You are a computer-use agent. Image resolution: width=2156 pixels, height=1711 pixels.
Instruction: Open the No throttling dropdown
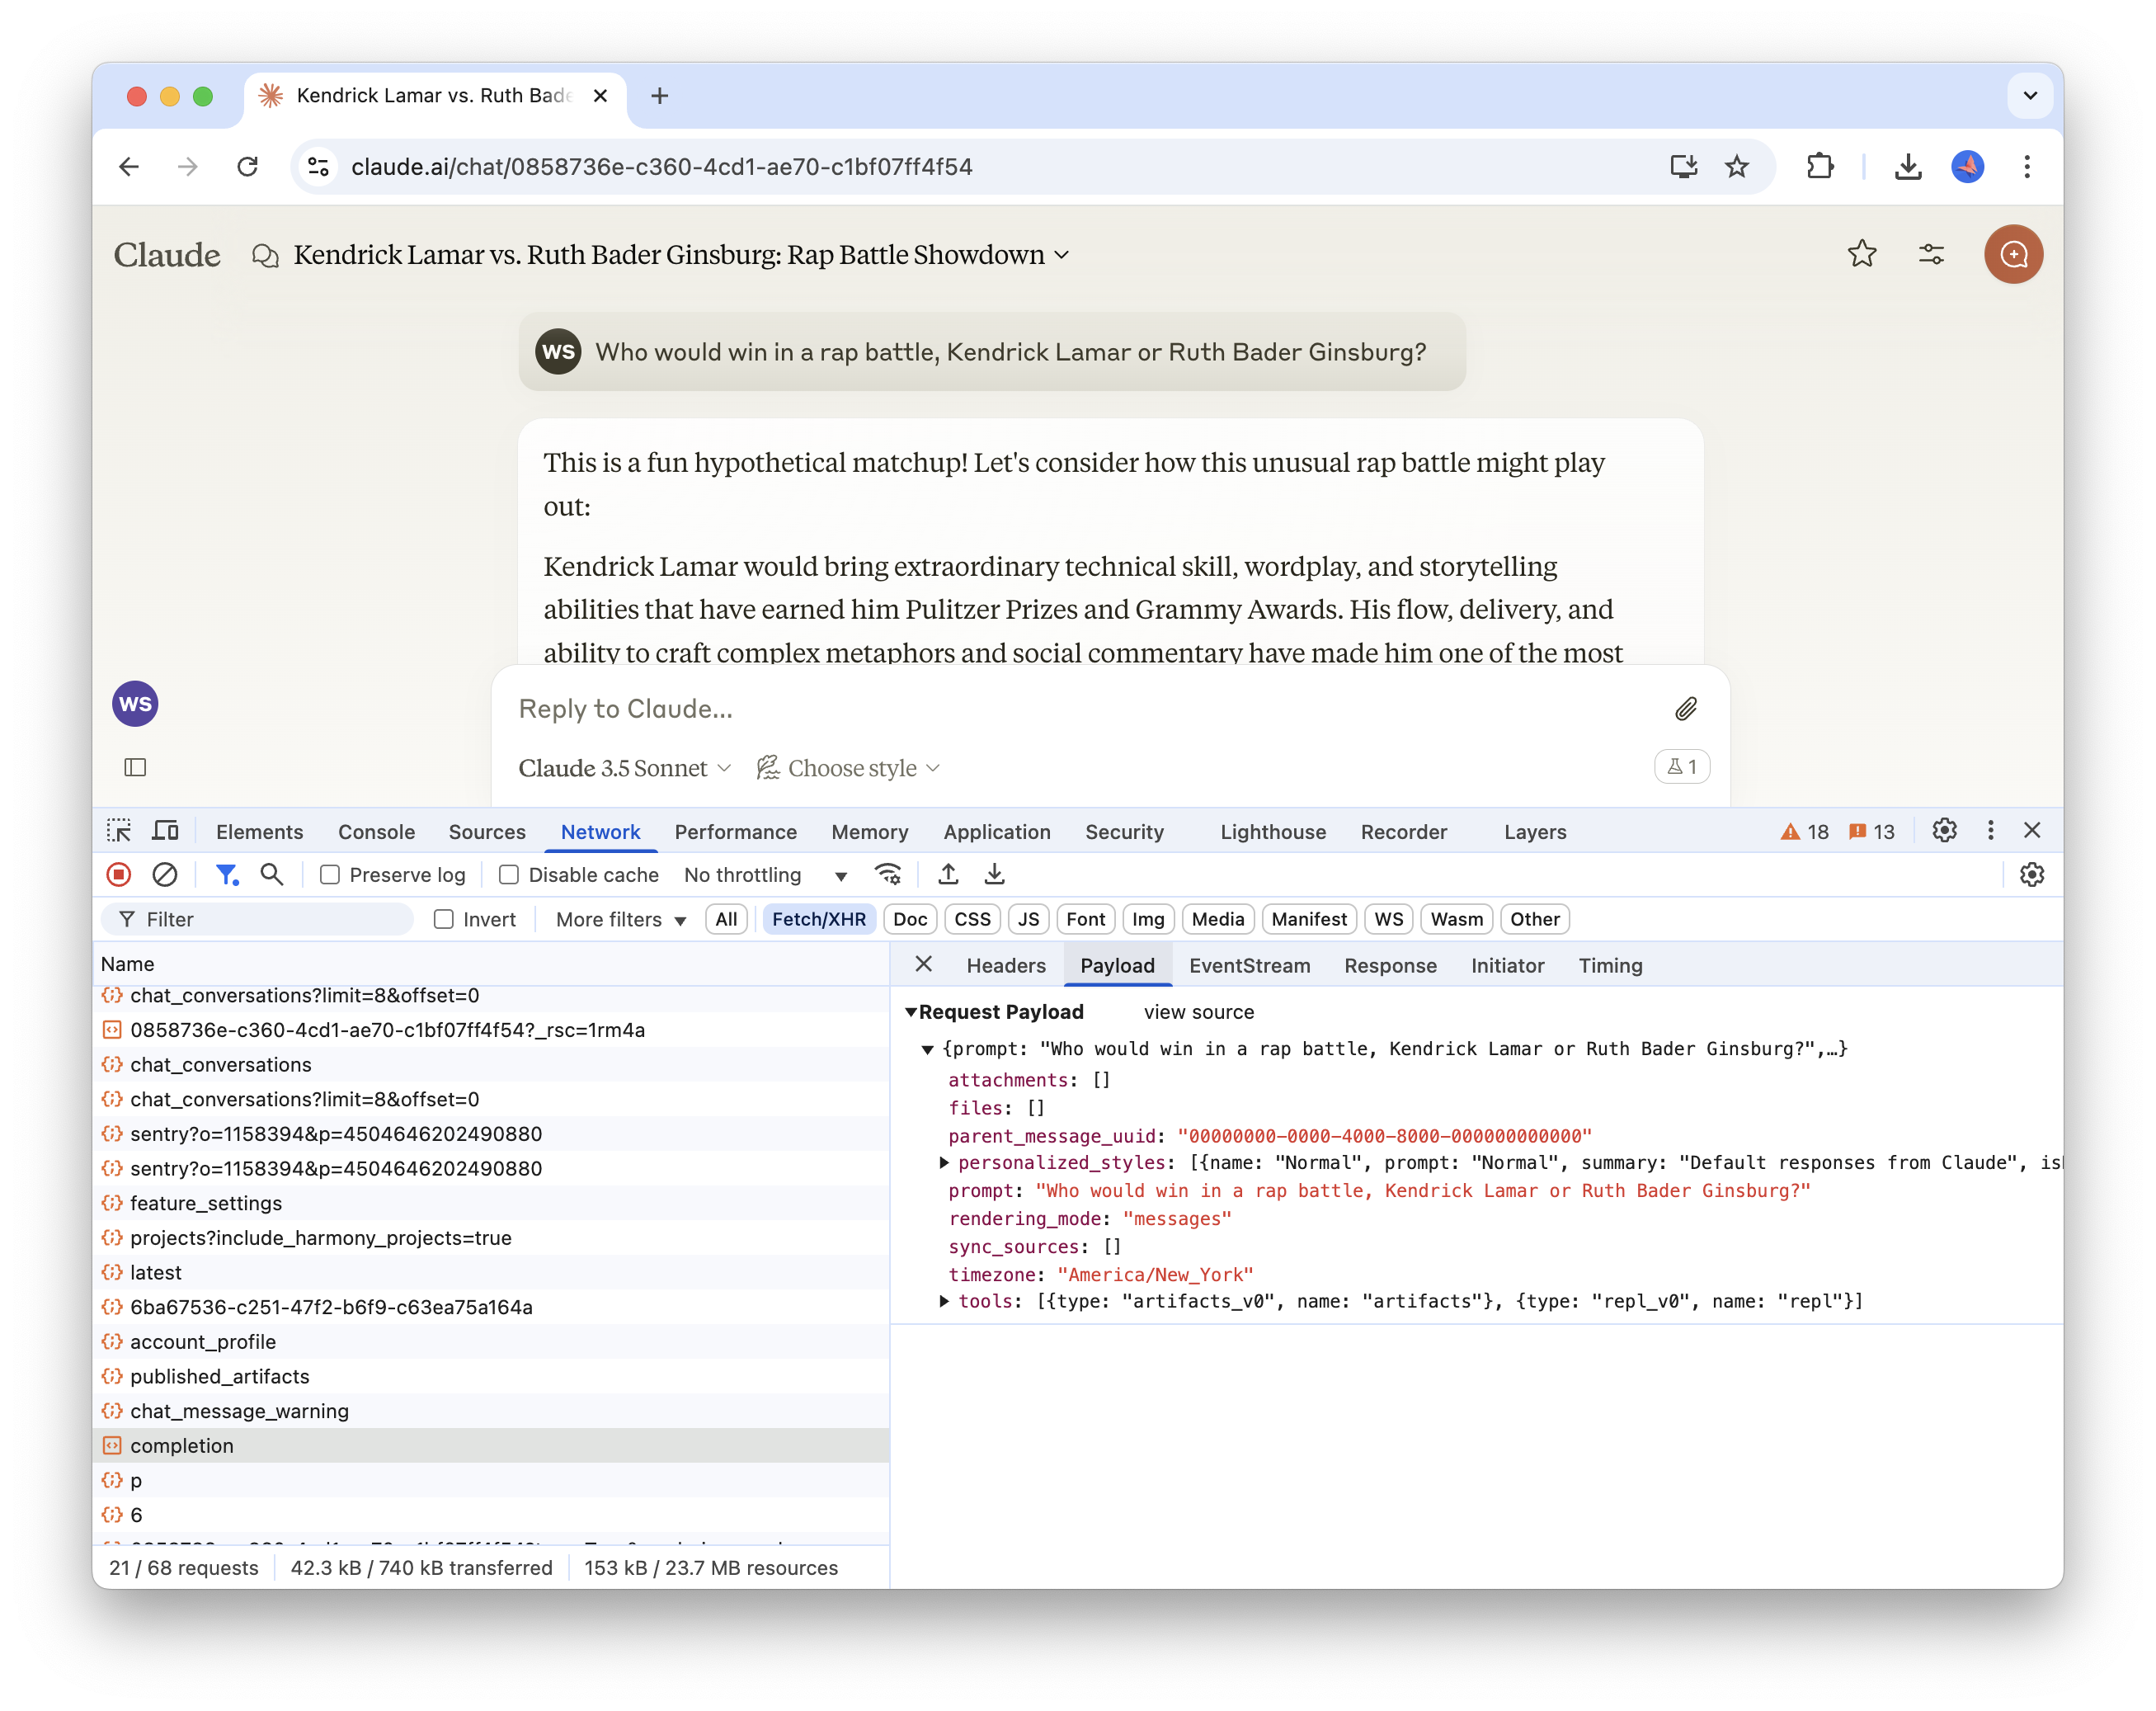coord(765,875)
